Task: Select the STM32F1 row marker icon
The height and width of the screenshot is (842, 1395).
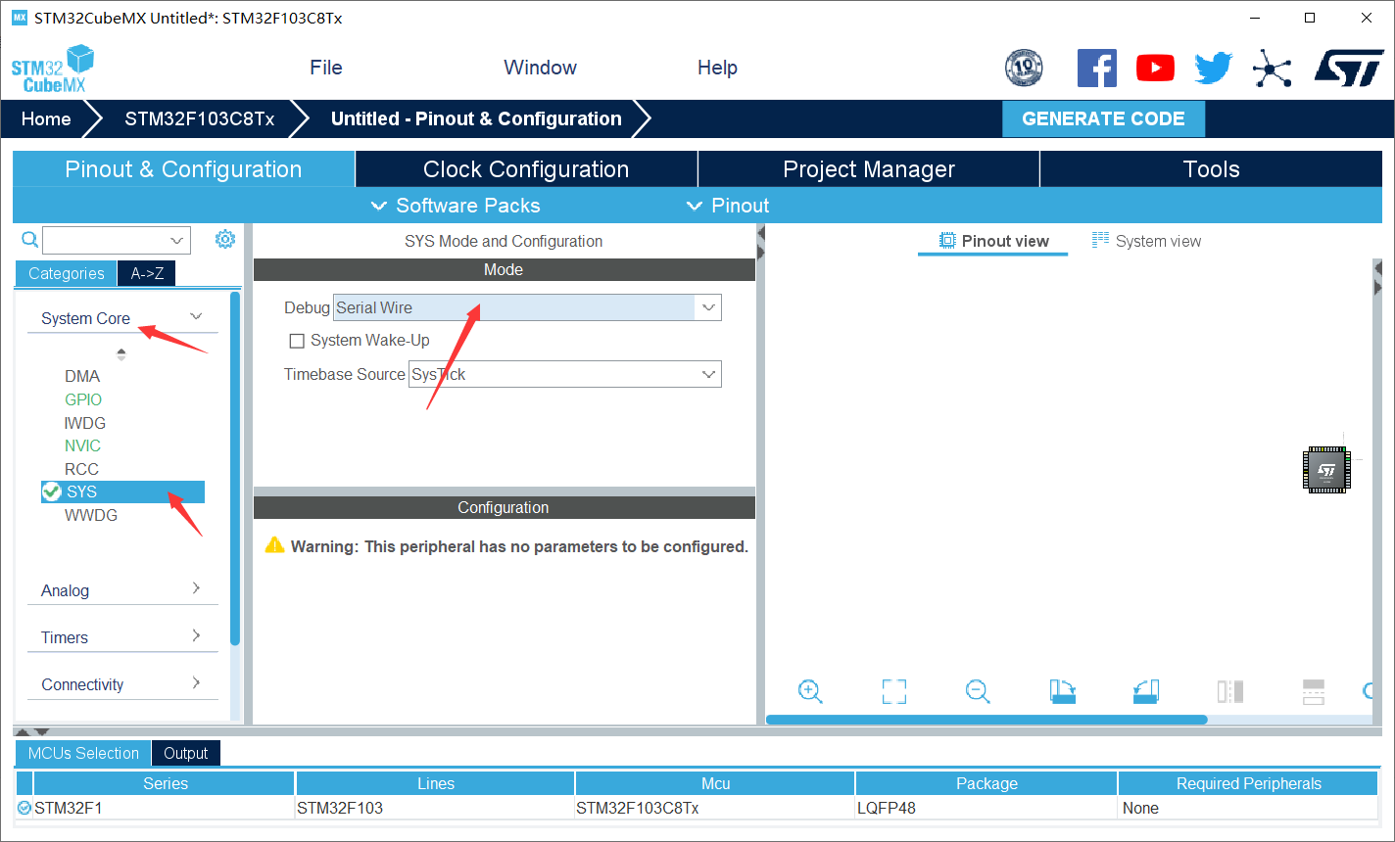Action: point(24,808)
